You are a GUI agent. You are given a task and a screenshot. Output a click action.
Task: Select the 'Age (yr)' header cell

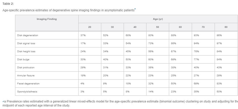[158, 19]
